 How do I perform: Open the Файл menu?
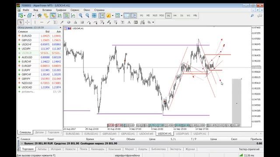[26, 10]
